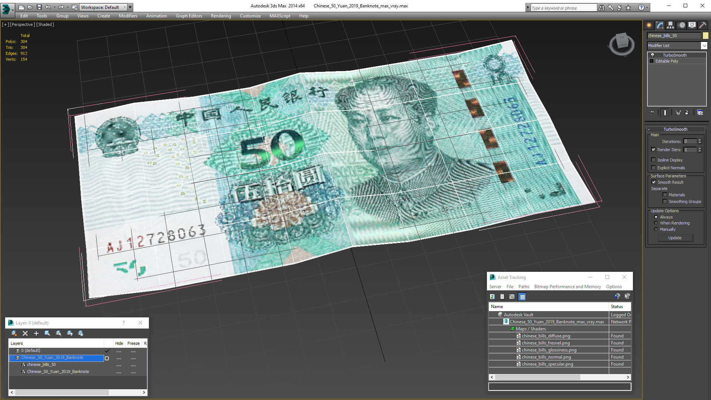The image size is (711, 400).
Task: Pin the modifier stack
Action: [x=652, y=113]
